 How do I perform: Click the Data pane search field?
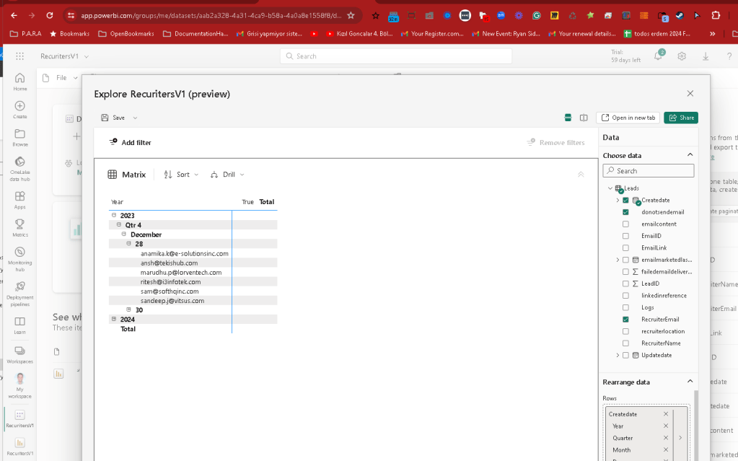pyautogui.click(x=648, y=171)
